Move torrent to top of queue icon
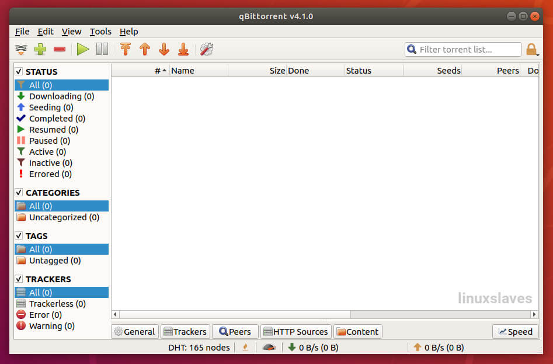The height and width of the screenshot is (364, 553). [x=126, y=50]
